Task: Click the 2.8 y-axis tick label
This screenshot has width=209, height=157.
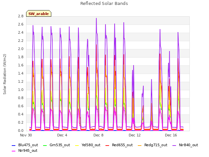Action: pyautogui.click(x=21, y=16)
